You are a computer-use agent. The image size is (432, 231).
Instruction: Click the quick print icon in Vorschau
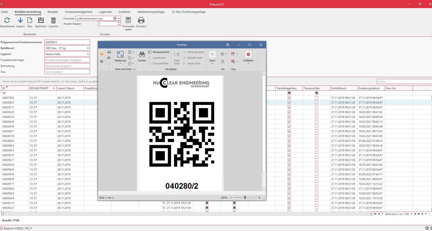point(109,58)
